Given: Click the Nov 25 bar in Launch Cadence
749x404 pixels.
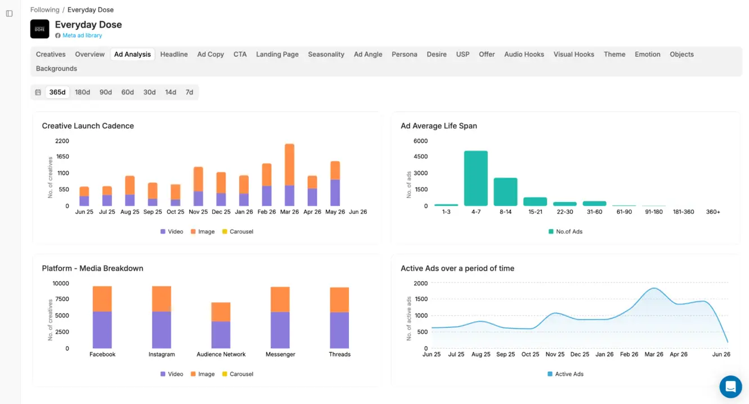Looking at the screenshot, I should click(x=198, y=186).
